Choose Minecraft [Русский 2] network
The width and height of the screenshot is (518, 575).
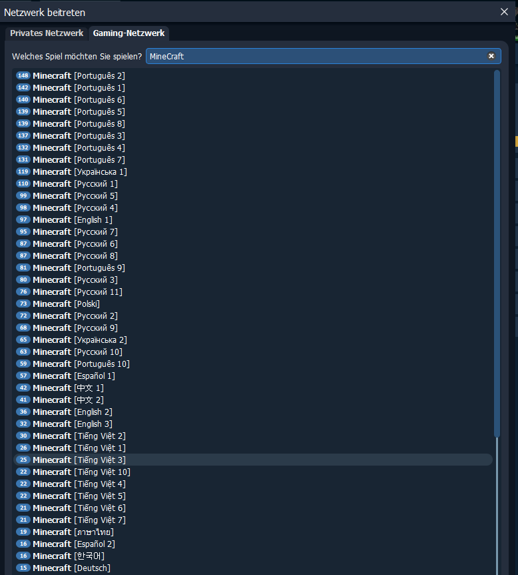[x=253, y=316]
